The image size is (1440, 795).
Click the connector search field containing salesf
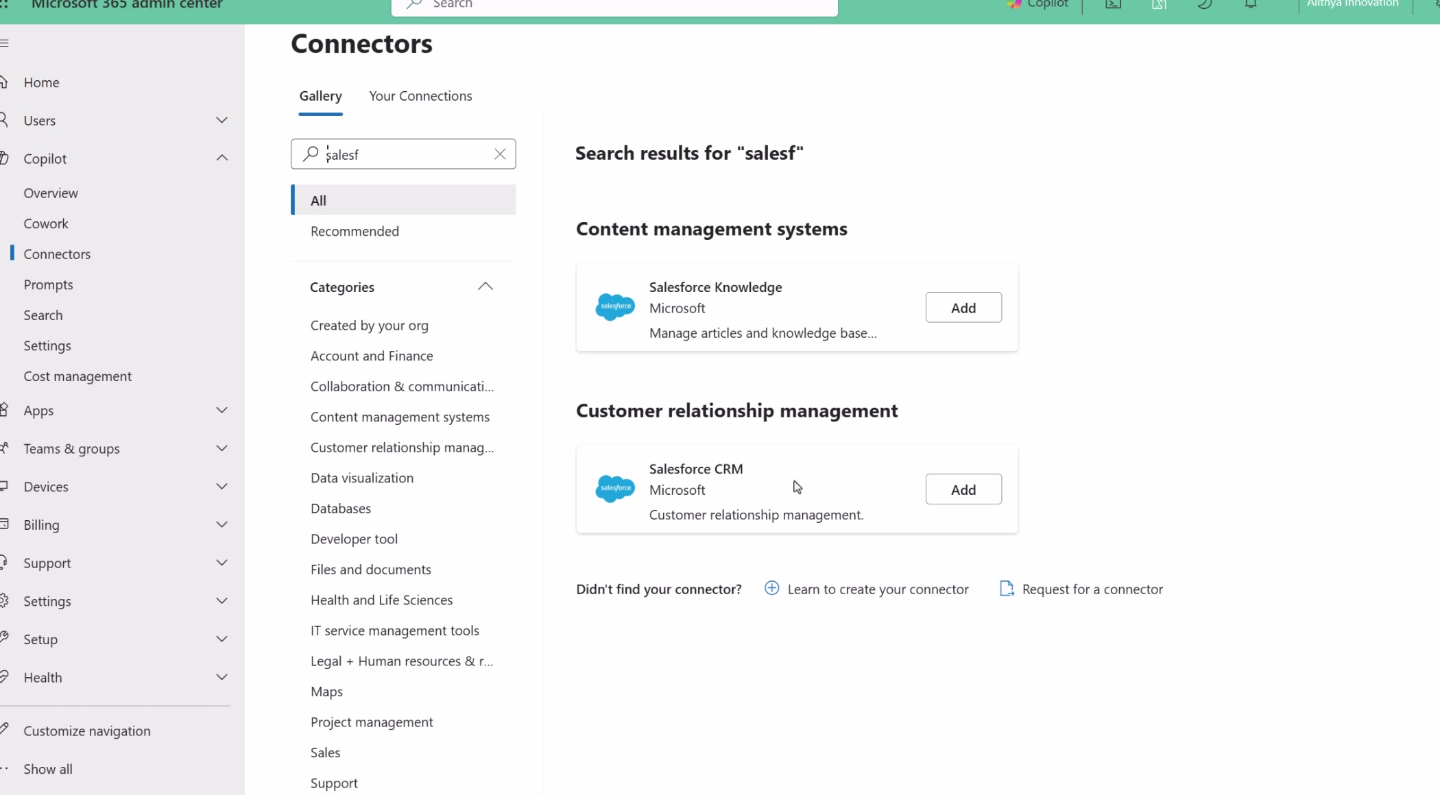tap(403, 154)
